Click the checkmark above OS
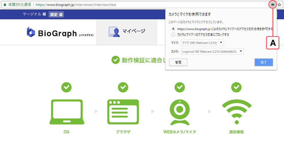 pos(66,87)
